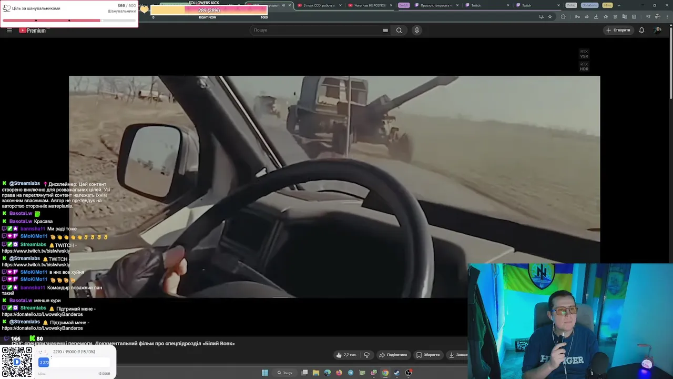Click the chat message 'Красава'
The width and height of the screenshot is (673, 379).
pyautogui.click(x=43, y=222)
